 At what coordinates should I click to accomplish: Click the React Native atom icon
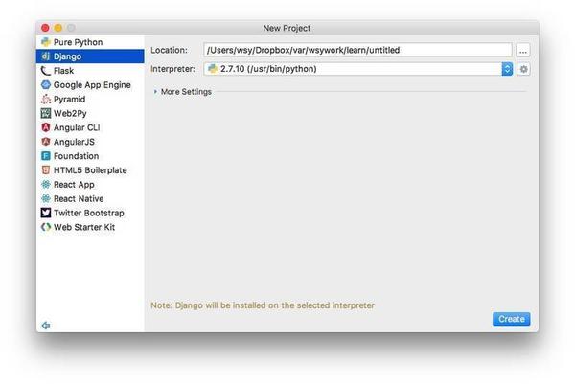point(45,198)
